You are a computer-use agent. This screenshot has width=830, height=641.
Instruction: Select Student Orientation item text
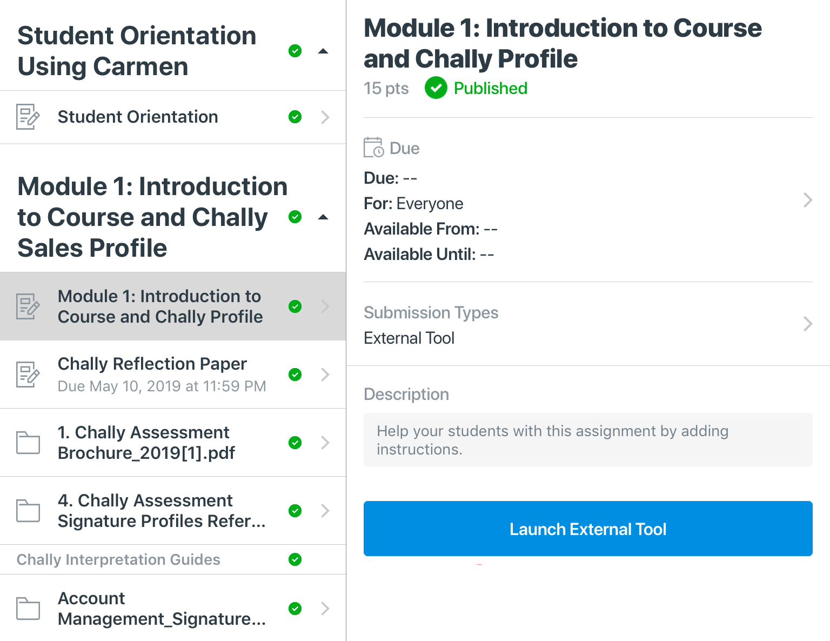click(138, 117)
